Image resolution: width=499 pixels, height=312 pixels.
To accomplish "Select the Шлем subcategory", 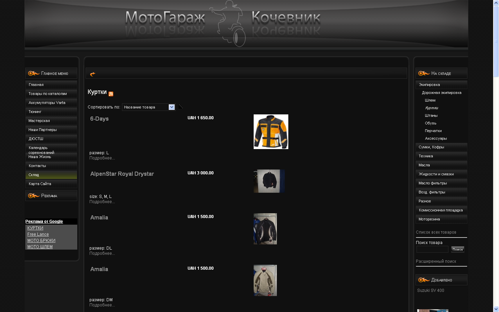I will 430,100.
